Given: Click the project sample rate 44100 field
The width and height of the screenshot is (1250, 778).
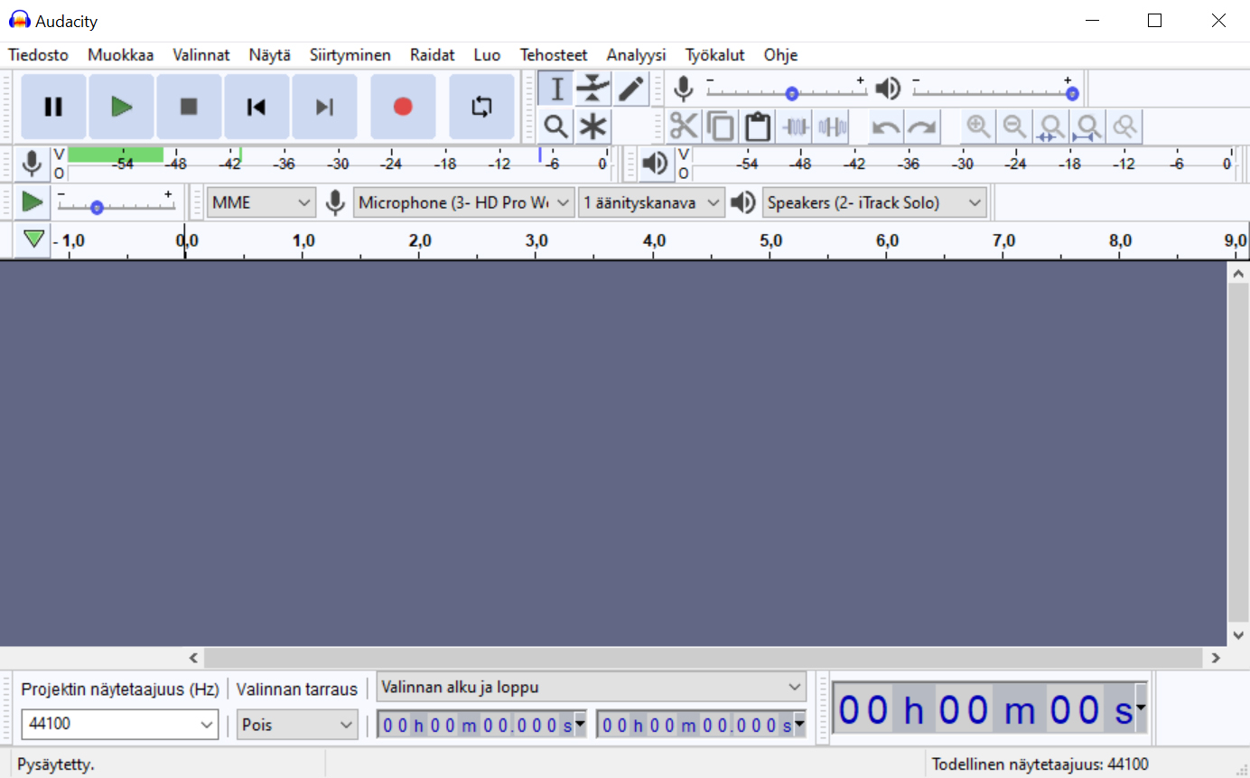Looking at the screenshot, I should tap(108, 725).
